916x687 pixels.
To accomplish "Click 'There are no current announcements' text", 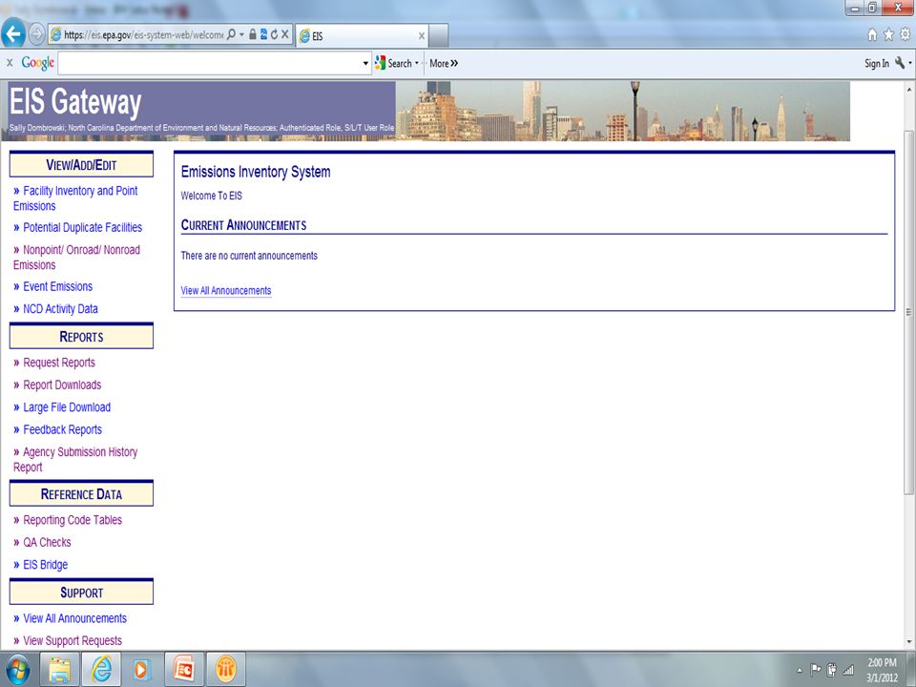I will tap(249, 256).
